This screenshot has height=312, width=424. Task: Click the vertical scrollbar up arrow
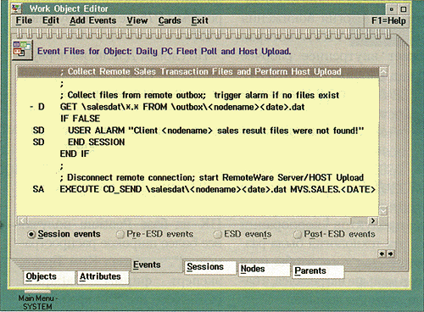[x=383, y=72]
